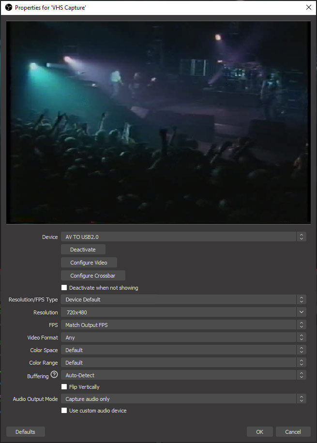Viewport: 317px width, 443px height.
Task: Close the VHS Capture properties window
Action: (x=308, y=7)
